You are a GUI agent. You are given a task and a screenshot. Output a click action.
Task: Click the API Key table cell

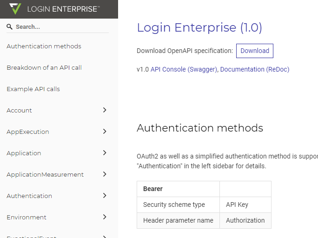(245, 205)
